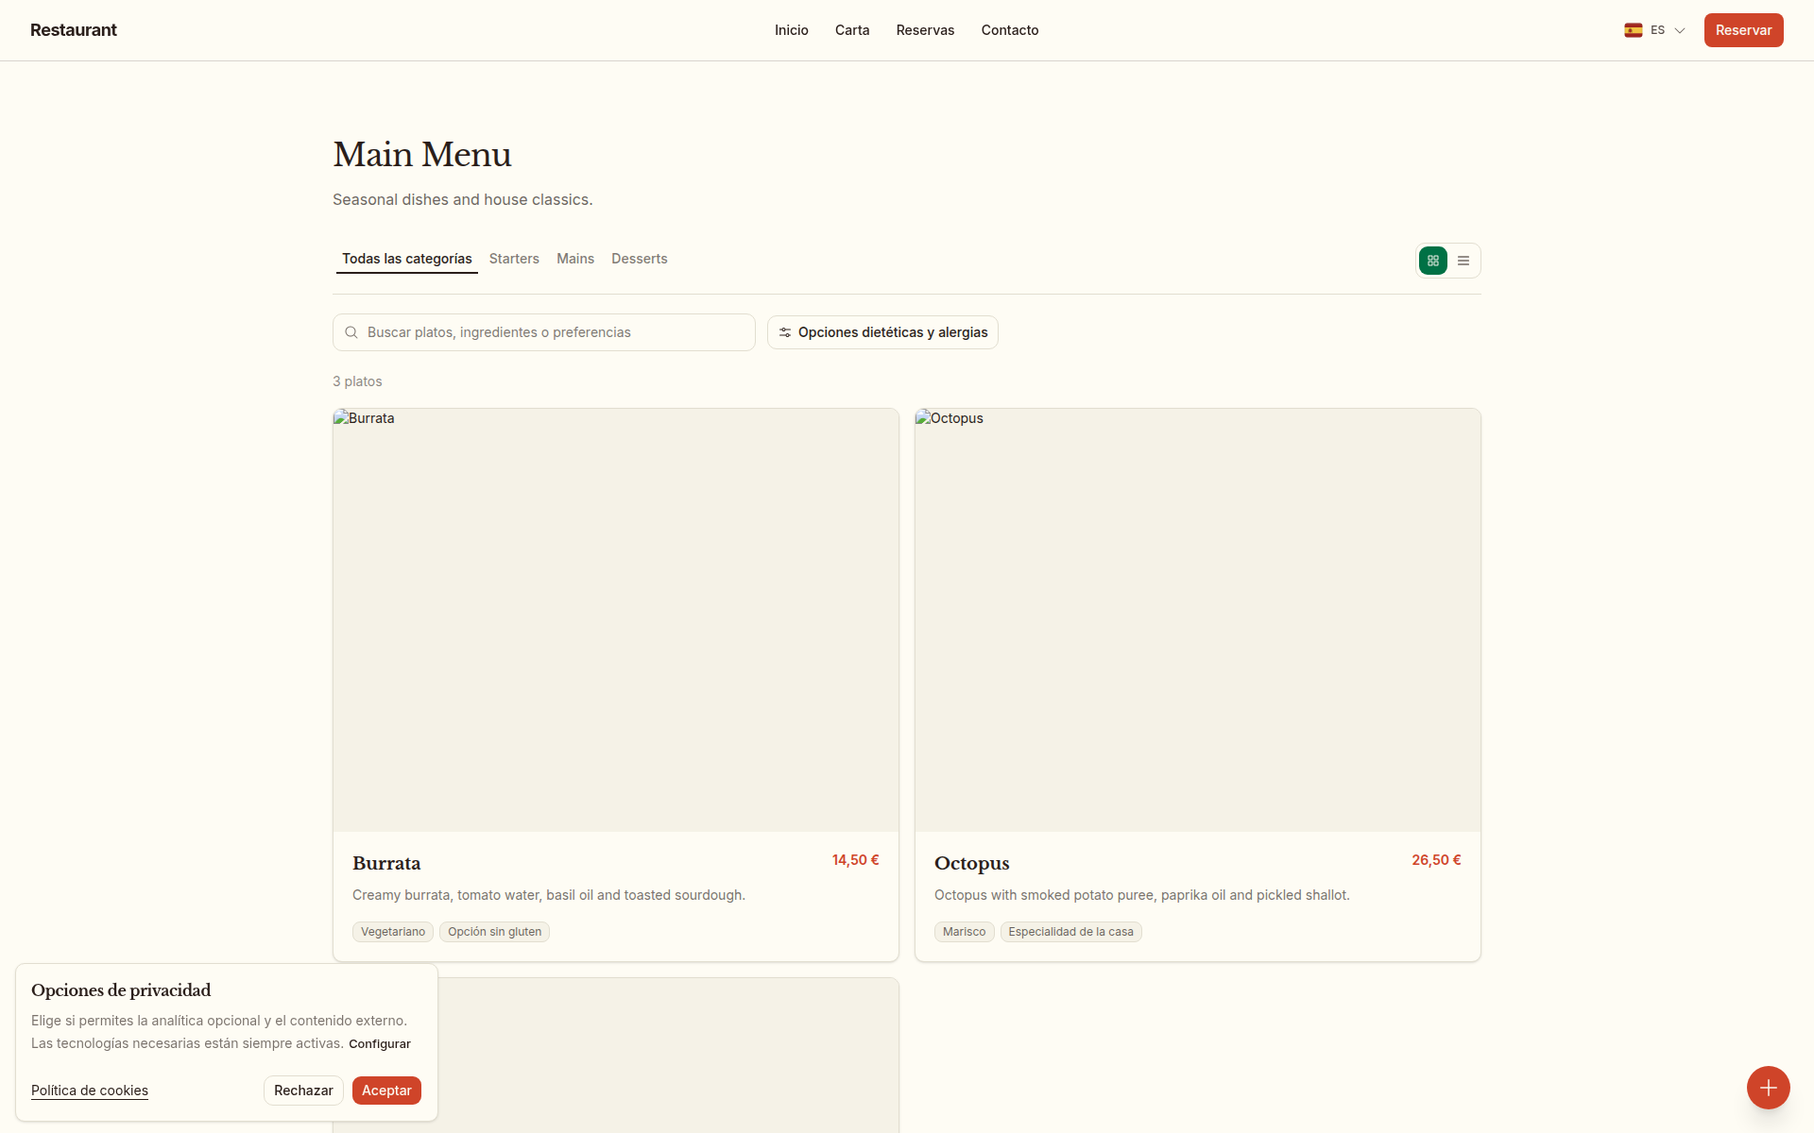Viewport: 1814px width, 1133px height.
Task: Click the Spanish flag icon
Action: pos(1634,30)
